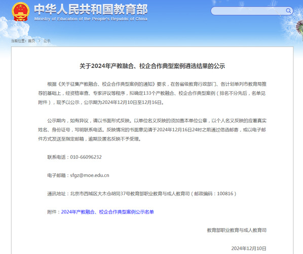This screenshot has width=303, height=254.
Task: Click the email address sfgz@moe.edu.cn
Action: (90, 175)
